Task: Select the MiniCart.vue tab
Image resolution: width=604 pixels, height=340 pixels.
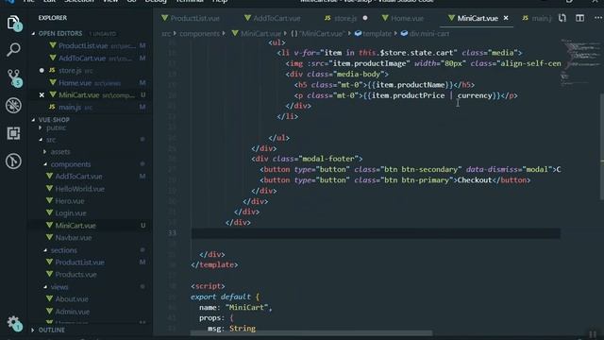Action: click(x=477, y=18)
